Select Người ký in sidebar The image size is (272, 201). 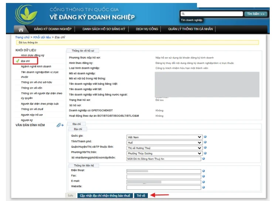[27, 120]
